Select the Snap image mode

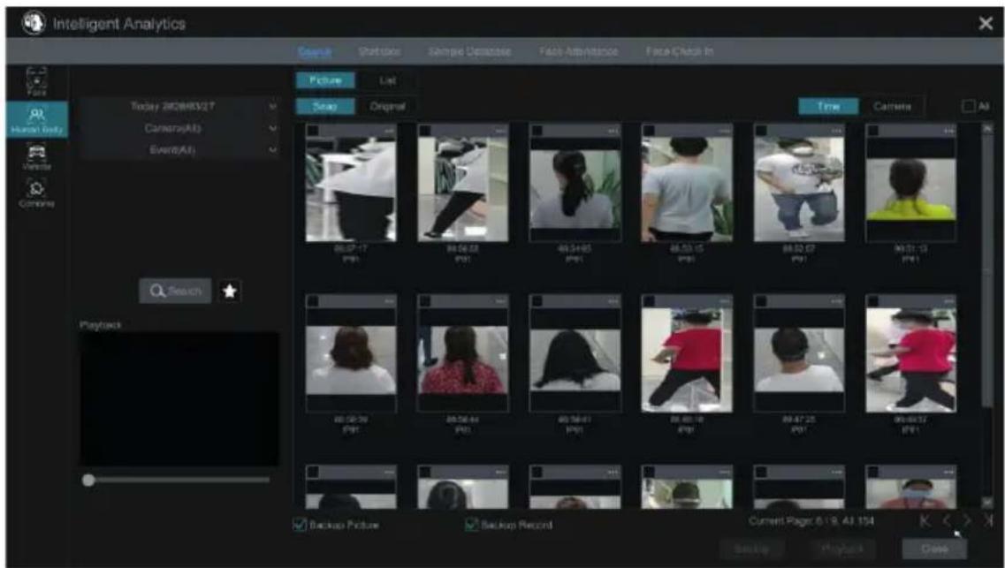[x=325, y=106]
